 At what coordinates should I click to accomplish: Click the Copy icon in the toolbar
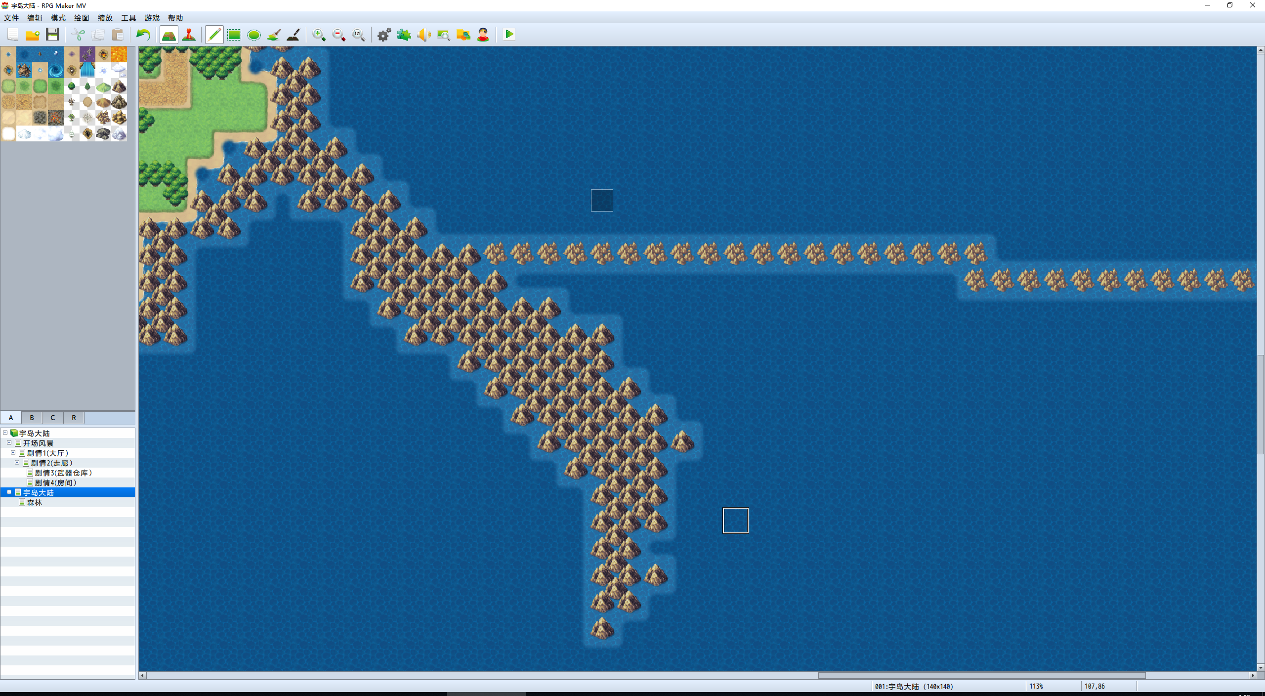pyautogui.click(x=98, y=35)
